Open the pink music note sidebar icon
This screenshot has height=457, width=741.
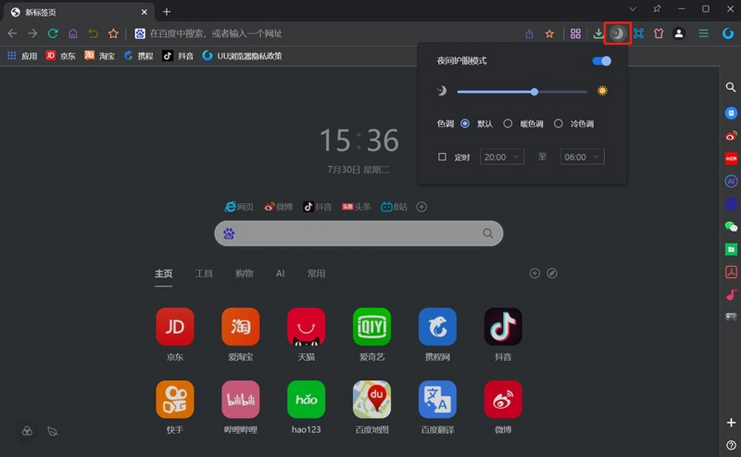click(x=731, y=295)
